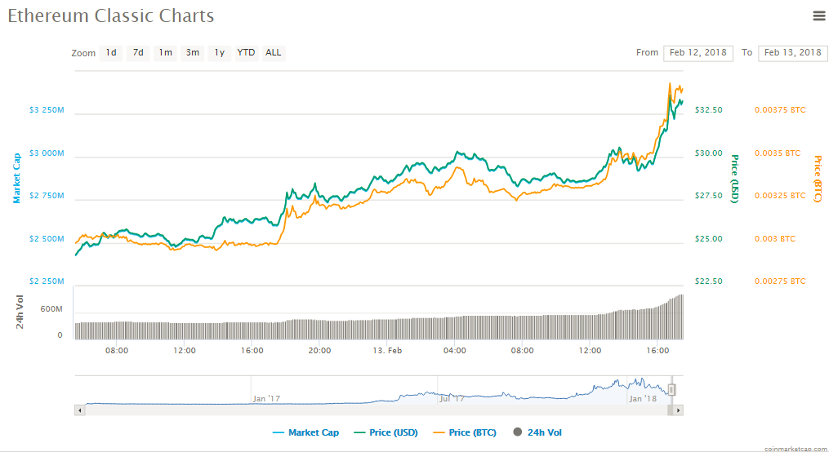Click the 20:00 time axis label

pyautogui.click(x=319, y=351)
